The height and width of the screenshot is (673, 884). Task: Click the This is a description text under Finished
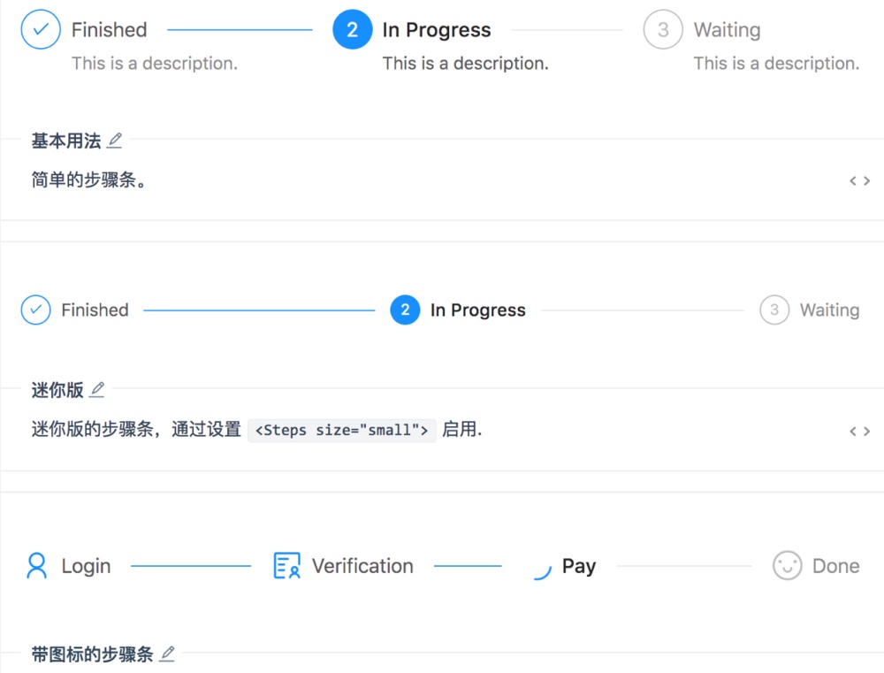(x=154, y=63)
